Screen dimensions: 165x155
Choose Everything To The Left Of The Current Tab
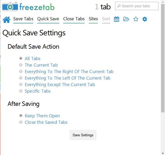click(21, 78)
